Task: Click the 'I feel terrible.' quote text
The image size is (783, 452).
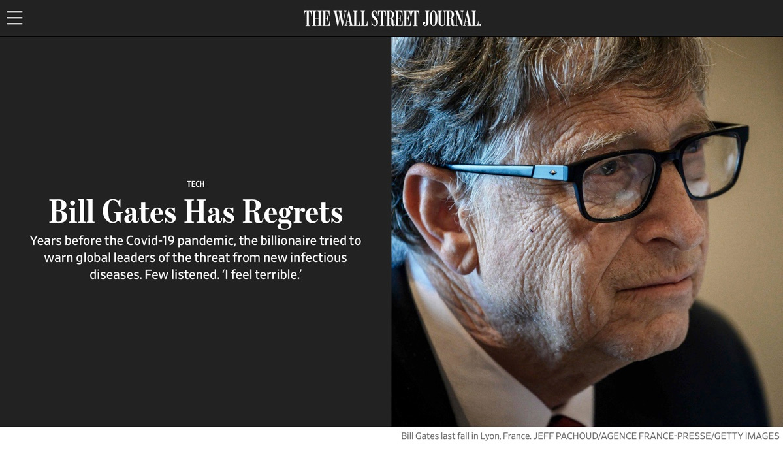Action: 262,274
